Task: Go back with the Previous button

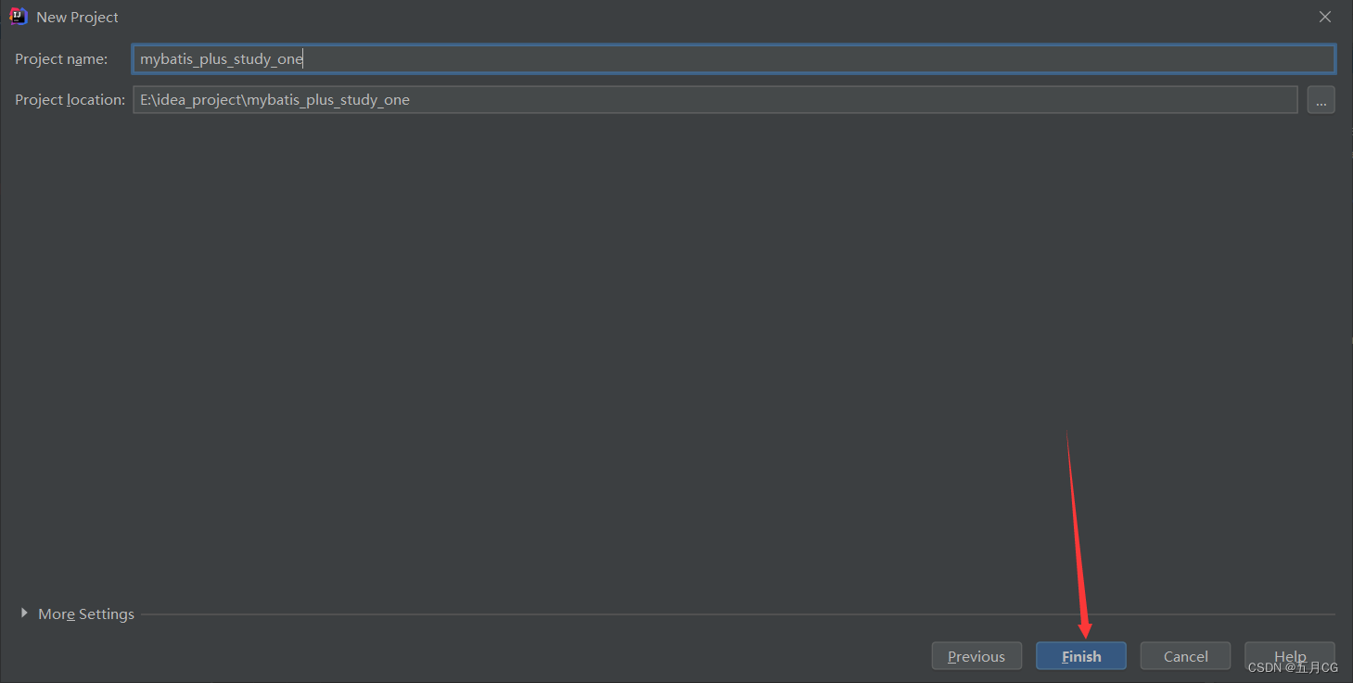Action: 976,656
